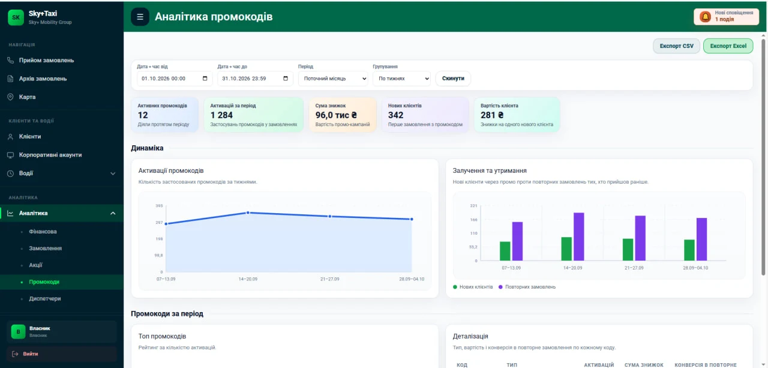The image size is (768, 368).
Task: Open Архів замовлень via its document icon
Action: tap(10, 79)
